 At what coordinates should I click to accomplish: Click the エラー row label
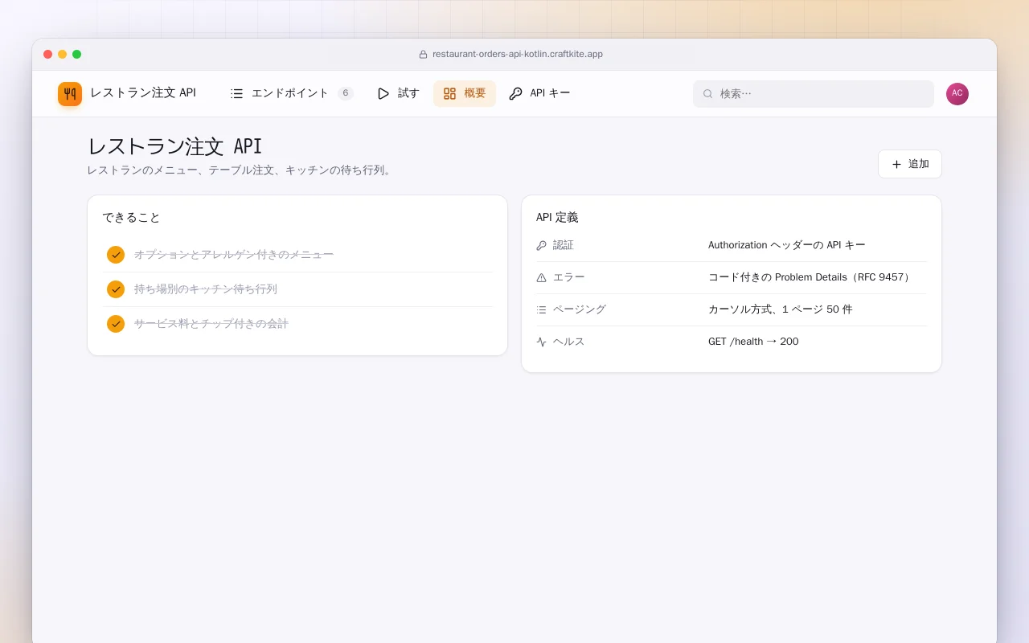[x=569, y=277]
